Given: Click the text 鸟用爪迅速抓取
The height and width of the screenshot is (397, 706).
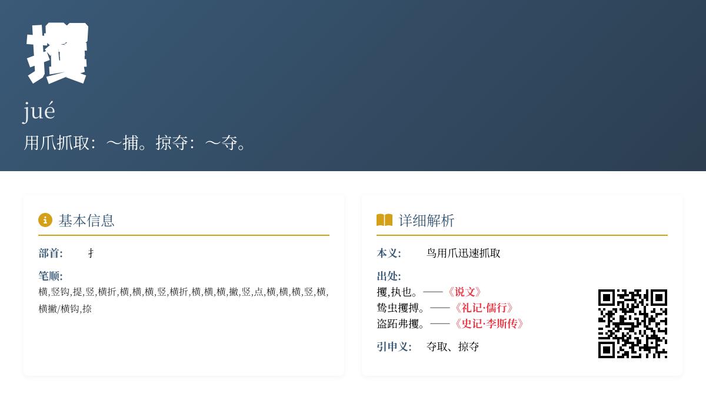Looking at the screenshot, I should pos(463,253).
